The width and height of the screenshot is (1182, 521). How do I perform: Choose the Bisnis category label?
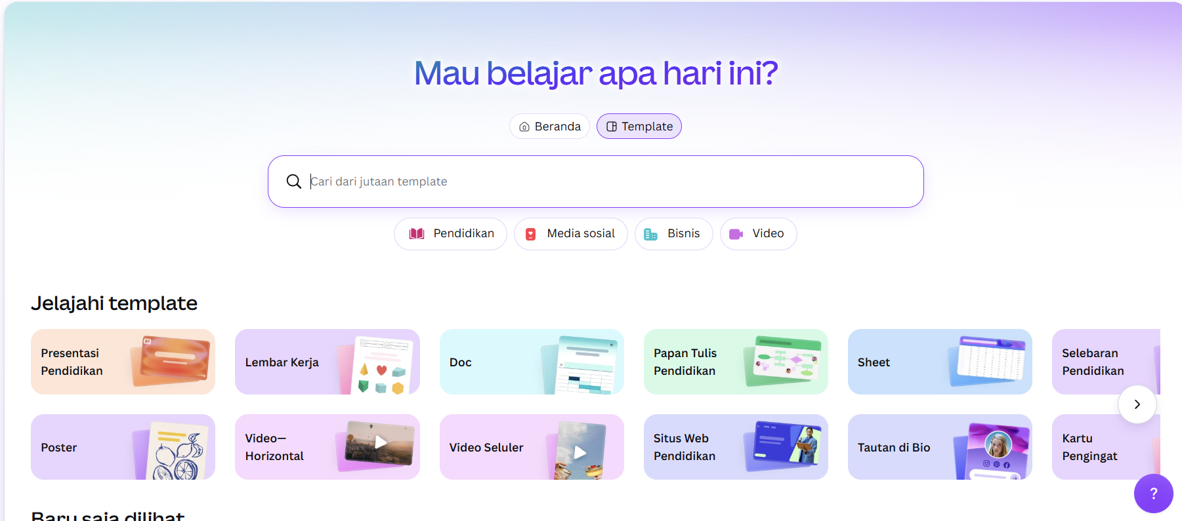pos(683,233)
